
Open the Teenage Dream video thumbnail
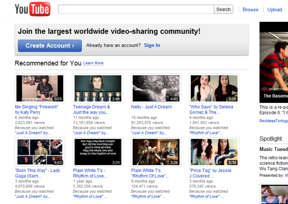coord(98,88)
